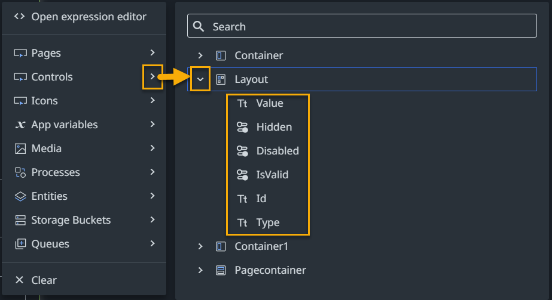
Task: Expand the Pagecontainer tree node
Action: coord(200,270)
